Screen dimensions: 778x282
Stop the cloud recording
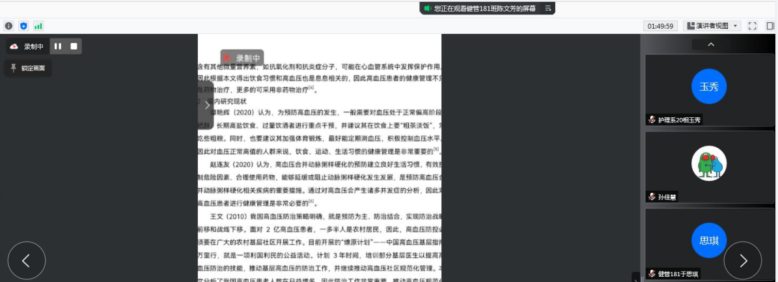74,46
